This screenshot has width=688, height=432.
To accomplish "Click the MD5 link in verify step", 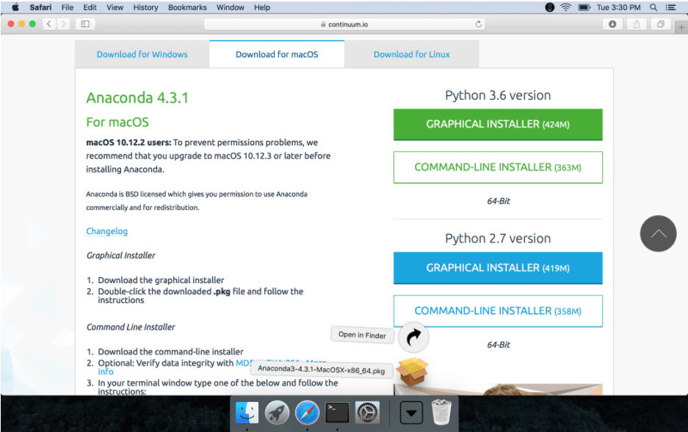I will pos(244,363).
